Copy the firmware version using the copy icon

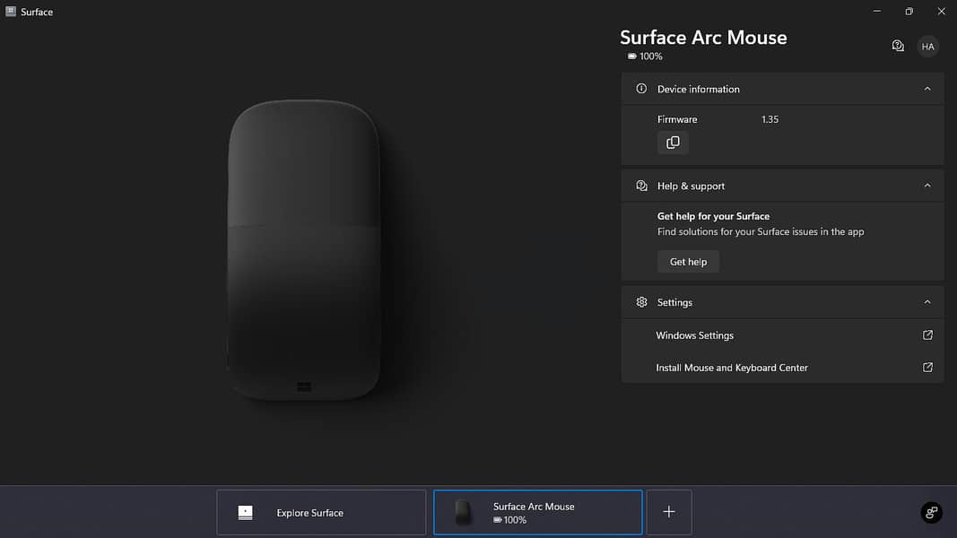point(673,142)
